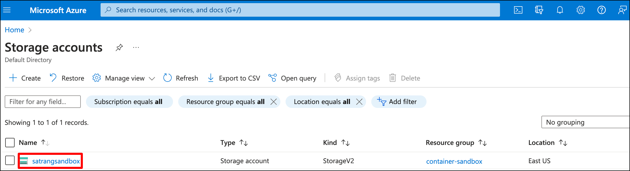Expand the Manage view dropdown
This screenshot has width=630, height=171.
point(124,78)
